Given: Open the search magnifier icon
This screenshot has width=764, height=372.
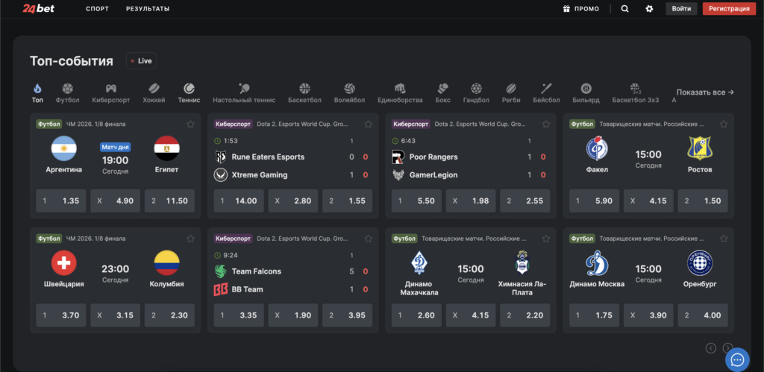Looking at the screenshot, I should point(624,9).
